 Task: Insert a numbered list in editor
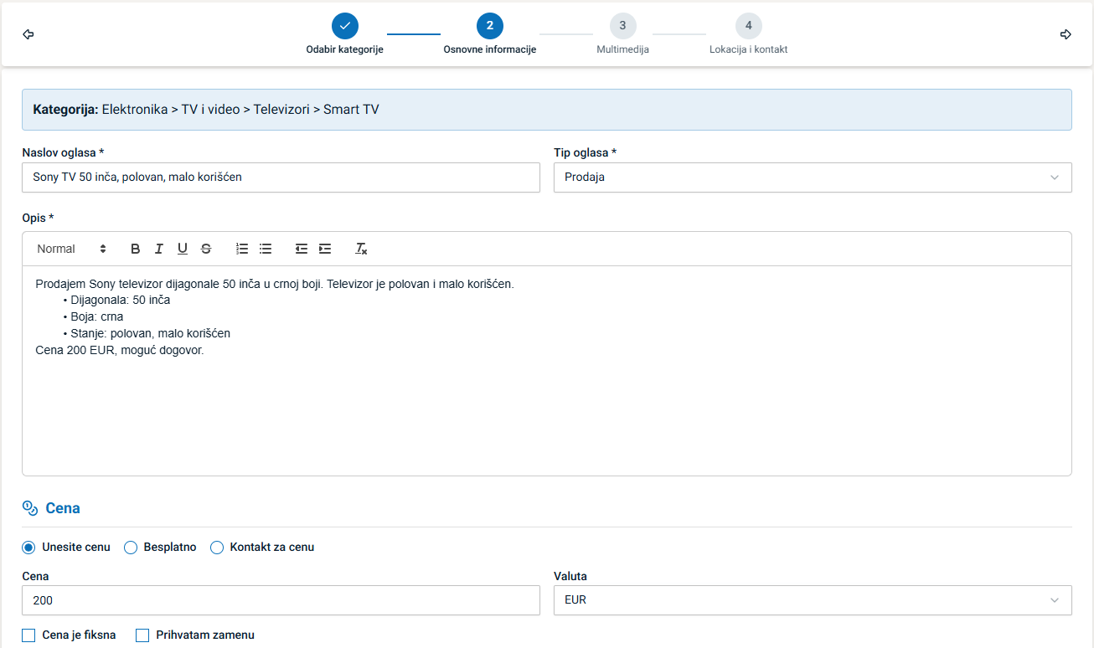tap(242, 249)
